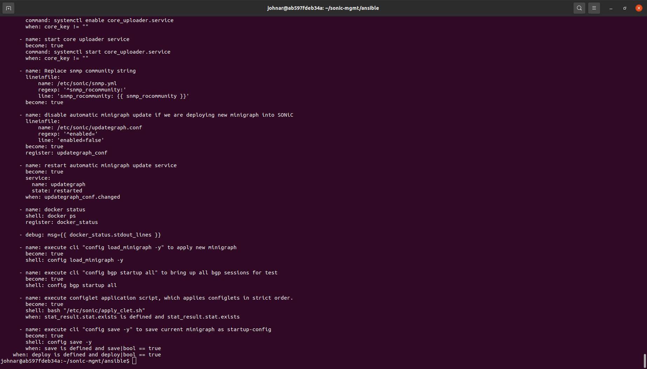Click 'shell: config bgp startup all'
647x369 pixels.
pos(71,285)
